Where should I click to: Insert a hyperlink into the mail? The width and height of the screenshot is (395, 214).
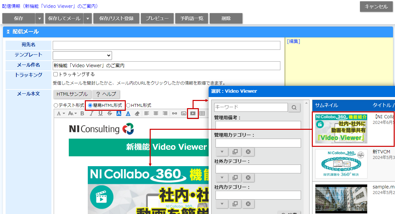(175, 113)
